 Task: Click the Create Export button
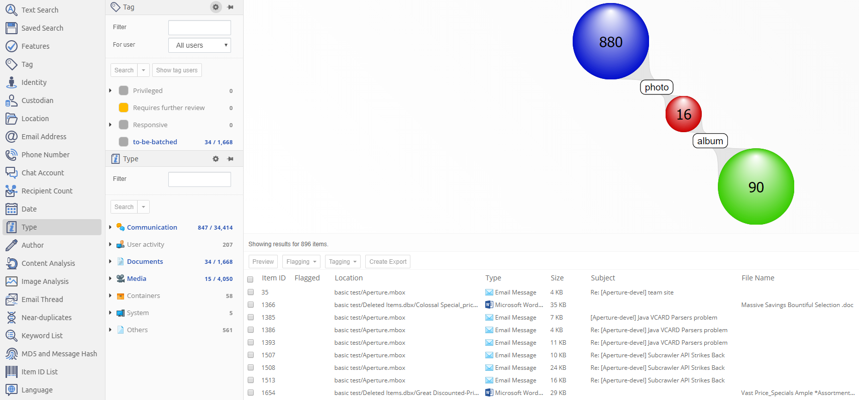pos(388,262)
